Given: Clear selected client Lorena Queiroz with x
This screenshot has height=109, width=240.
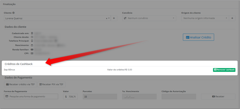Looking at the screenshot, I should click(x=107, y=18).
